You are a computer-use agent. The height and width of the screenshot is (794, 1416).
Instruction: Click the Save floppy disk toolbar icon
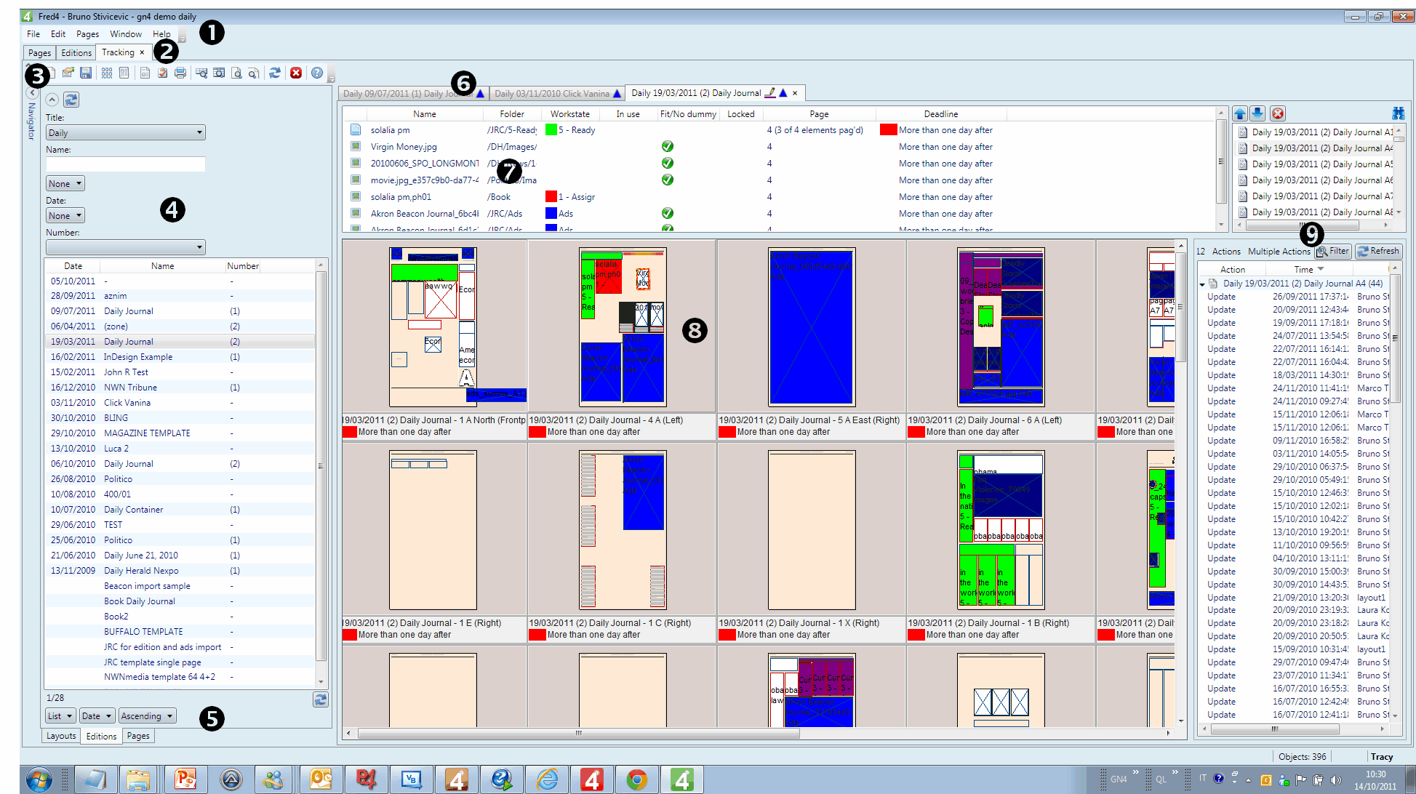(86, 73)
